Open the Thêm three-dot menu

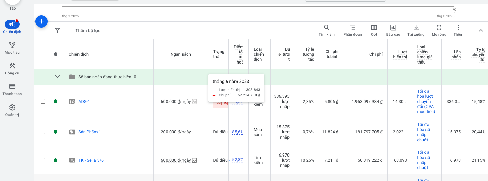tap(458, 28)
